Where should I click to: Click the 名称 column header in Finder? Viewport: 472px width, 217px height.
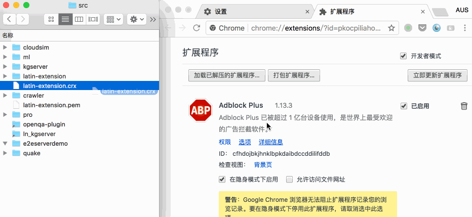[x=8, y=35]
